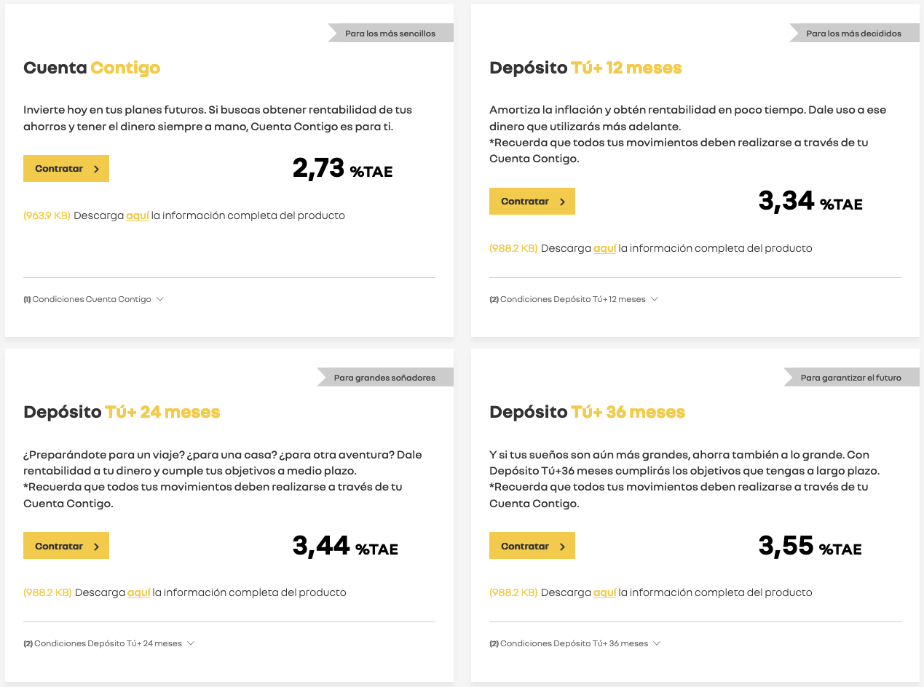924x687 pixels.
Task: Open 'aquí' download link for Depósito 12 meses
Action: [x=604, y=249]
